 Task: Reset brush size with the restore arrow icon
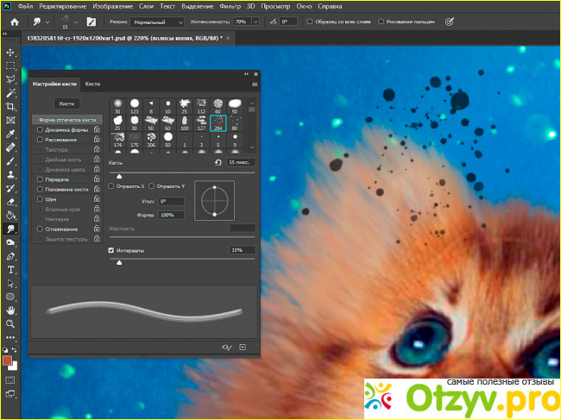point(217,161)
